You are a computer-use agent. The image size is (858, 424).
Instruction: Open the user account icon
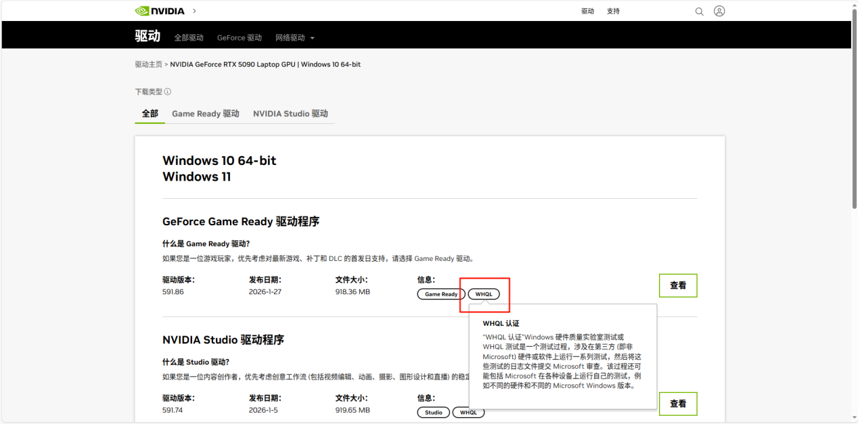click(x=719, y=11)
